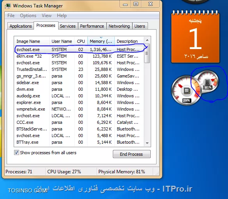This screenshot has width=228, height=199.
Task: Select the BTTray.exe process
Action: 79,142
